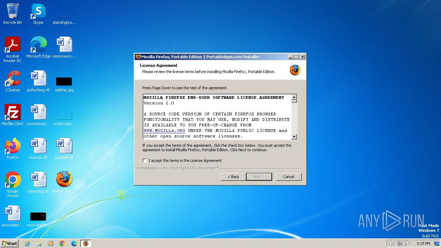Open the Microsoft Edge desktop shortcut

coord(38,48)
